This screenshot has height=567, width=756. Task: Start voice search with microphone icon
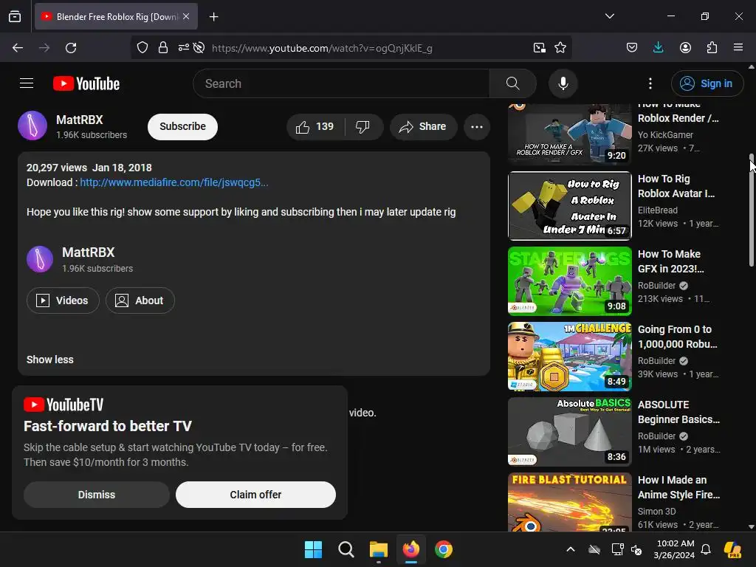tap(563, 83)
